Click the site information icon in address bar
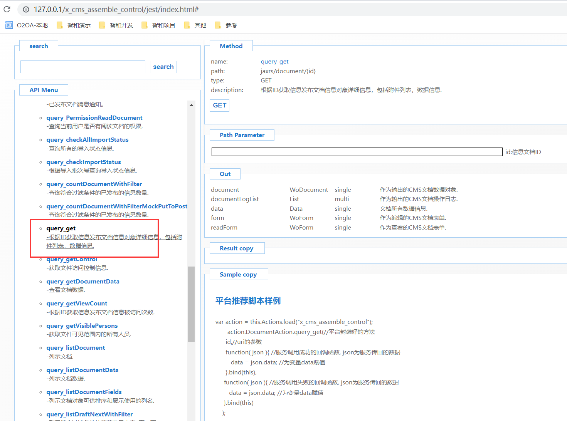Screen dimensions: 567x421 click(26, 9)
